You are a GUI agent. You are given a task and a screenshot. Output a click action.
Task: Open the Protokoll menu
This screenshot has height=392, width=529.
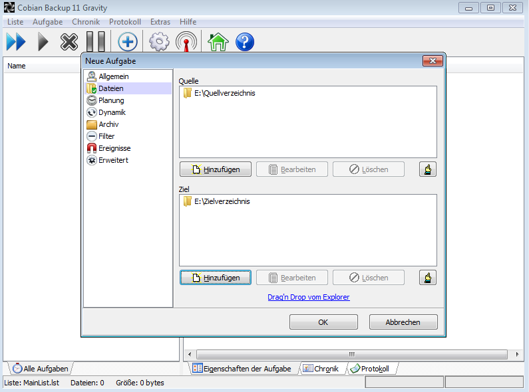(125, 22)
